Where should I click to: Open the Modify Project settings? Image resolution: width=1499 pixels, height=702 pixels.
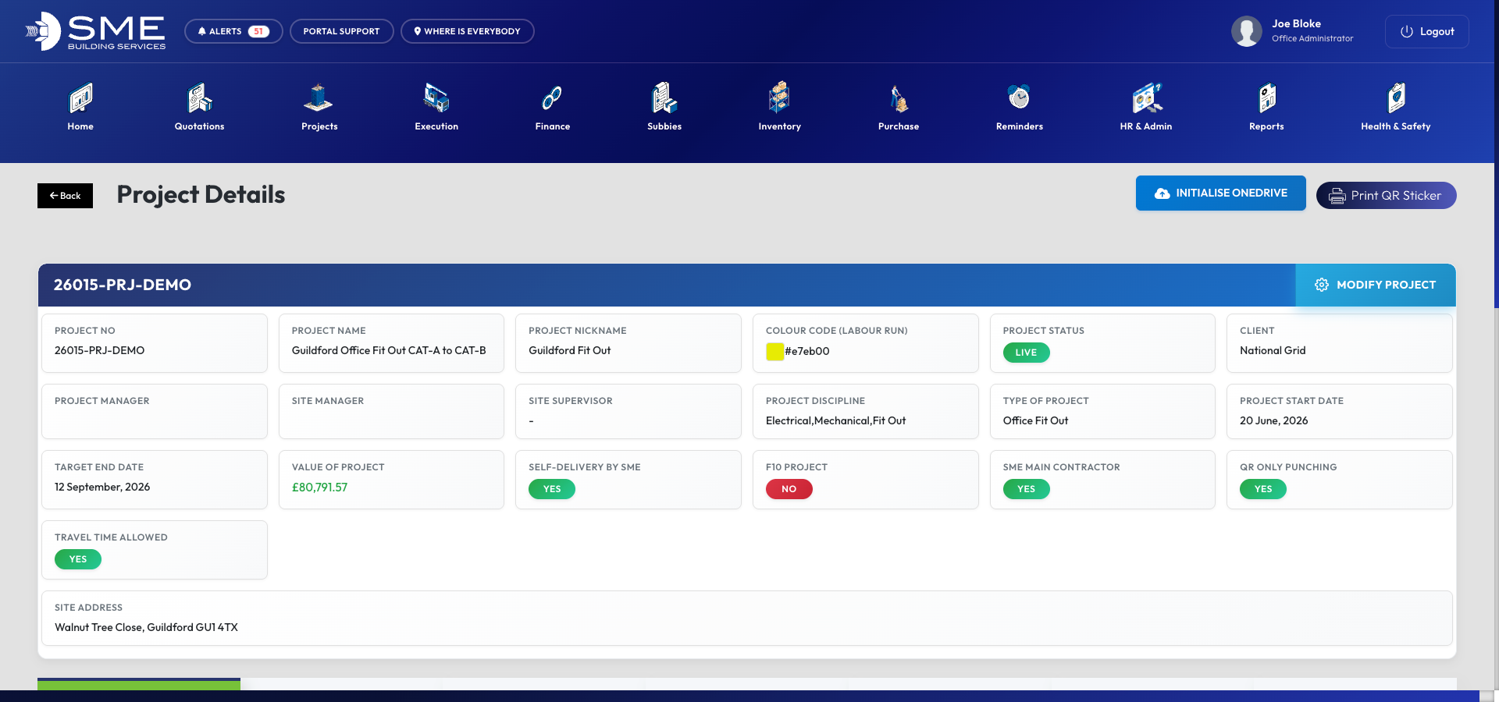1375,285
